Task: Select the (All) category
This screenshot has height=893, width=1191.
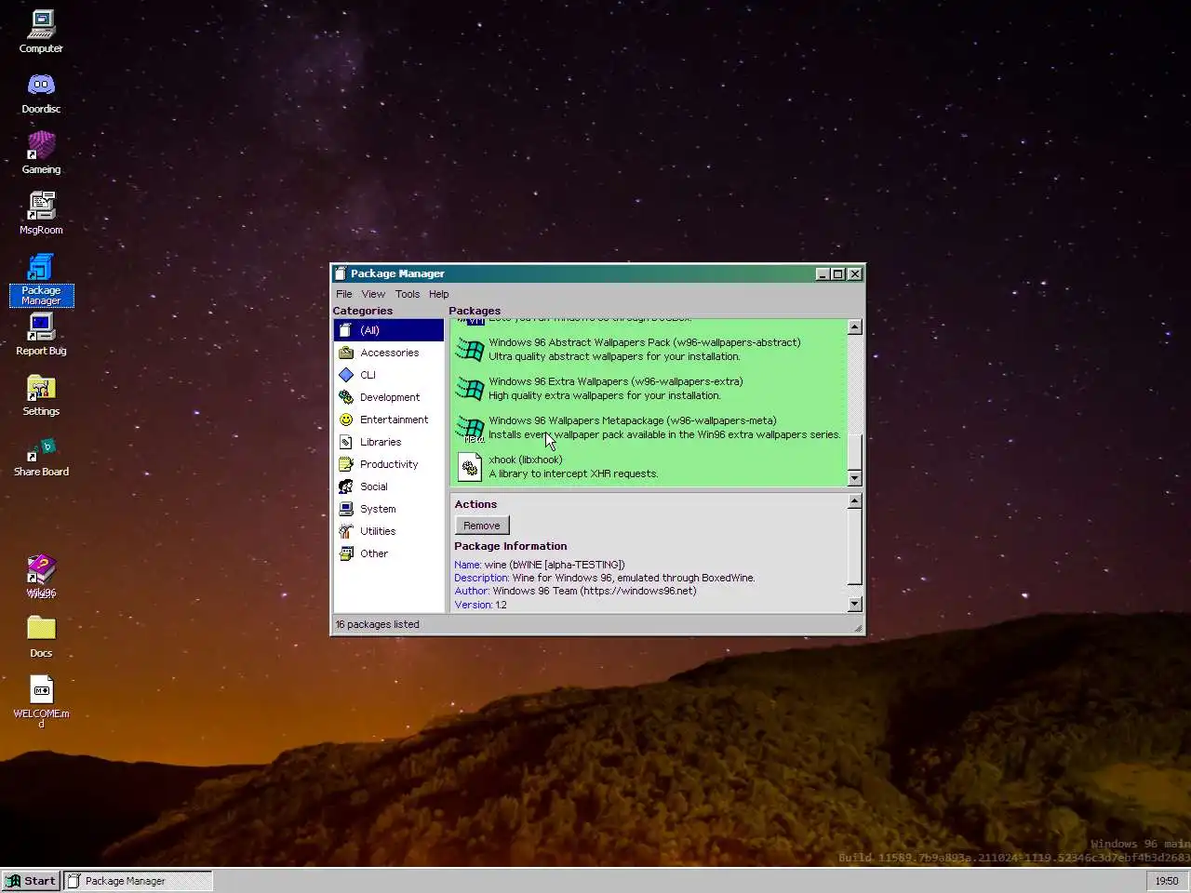Action: (x=389, y=330)
